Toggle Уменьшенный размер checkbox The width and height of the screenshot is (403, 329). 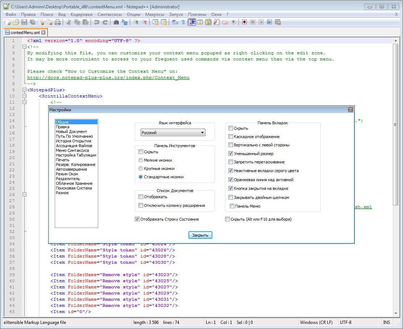tap(230, 153)
